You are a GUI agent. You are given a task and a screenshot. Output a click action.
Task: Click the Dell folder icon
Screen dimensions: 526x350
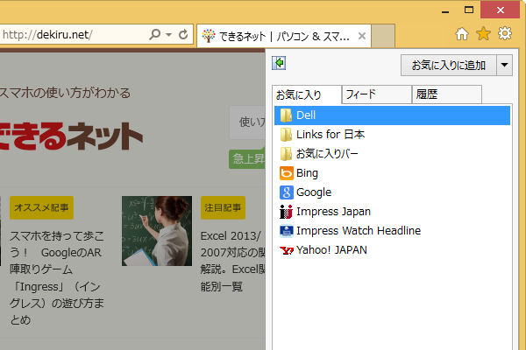(x=286, y=115)
